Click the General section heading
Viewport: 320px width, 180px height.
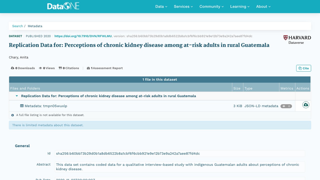click(x=22, y=146)
